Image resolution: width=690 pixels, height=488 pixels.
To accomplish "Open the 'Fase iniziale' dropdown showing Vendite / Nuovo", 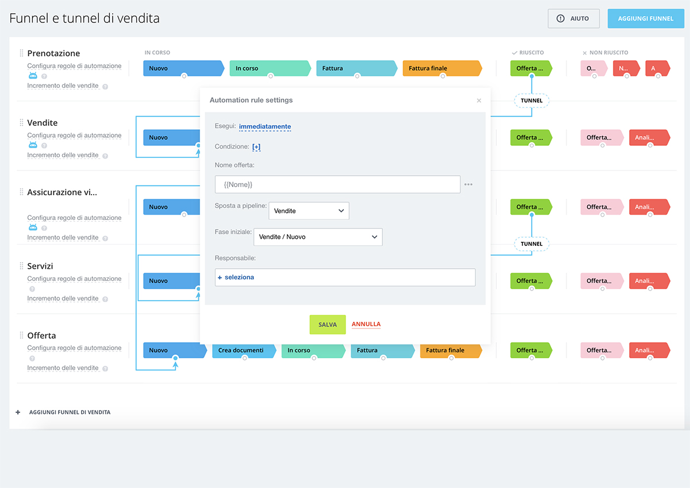I will [x=318, y=237].
